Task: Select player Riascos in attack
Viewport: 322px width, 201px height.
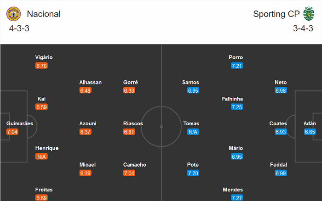Action: point(133,123)
